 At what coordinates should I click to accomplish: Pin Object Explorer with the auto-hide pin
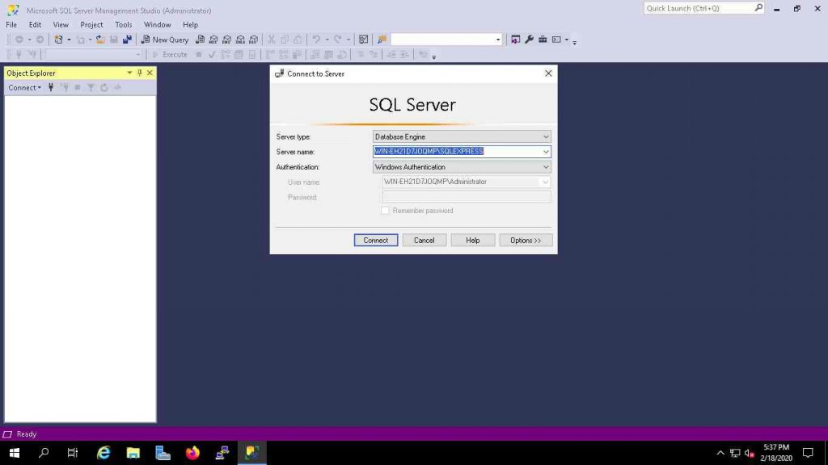[x=139, y=72]
